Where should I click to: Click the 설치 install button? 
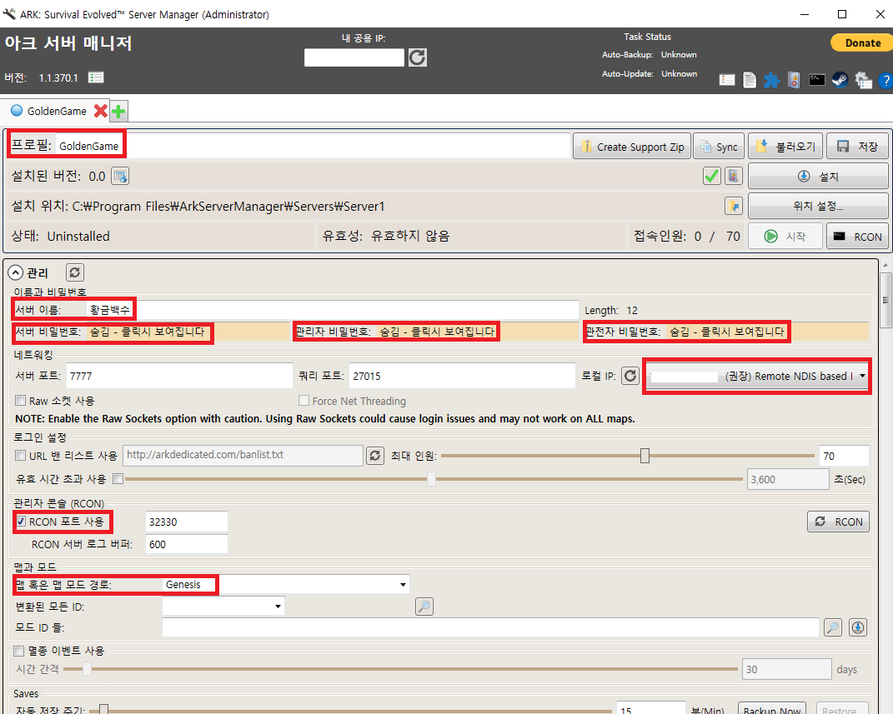pyautogui.click(x=818, y=177)
